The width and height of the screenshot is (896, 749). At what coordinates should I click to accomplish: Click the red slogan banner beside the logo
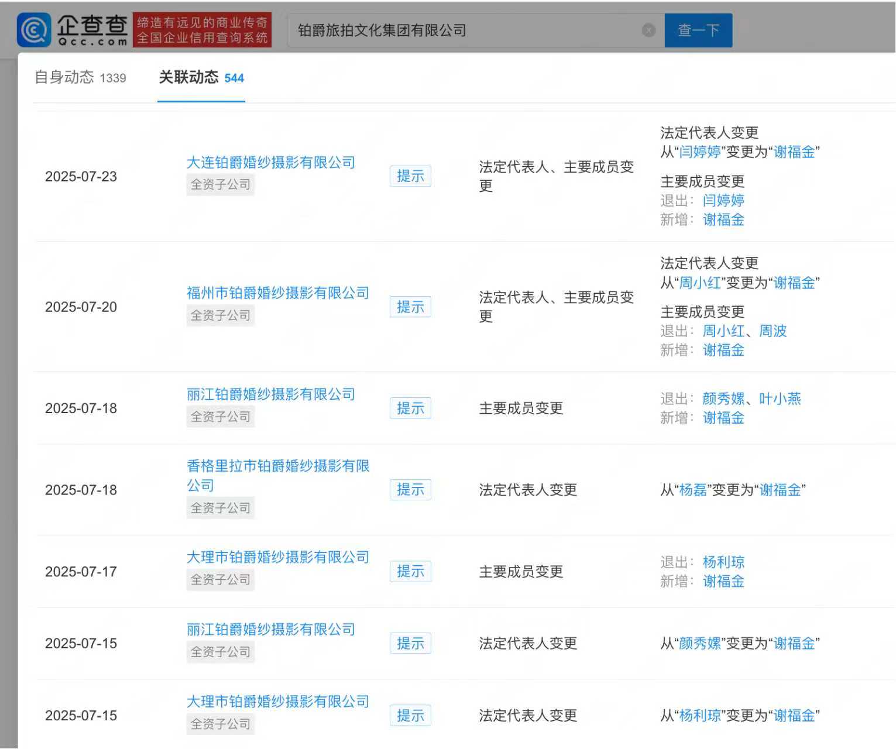[202, 30]
